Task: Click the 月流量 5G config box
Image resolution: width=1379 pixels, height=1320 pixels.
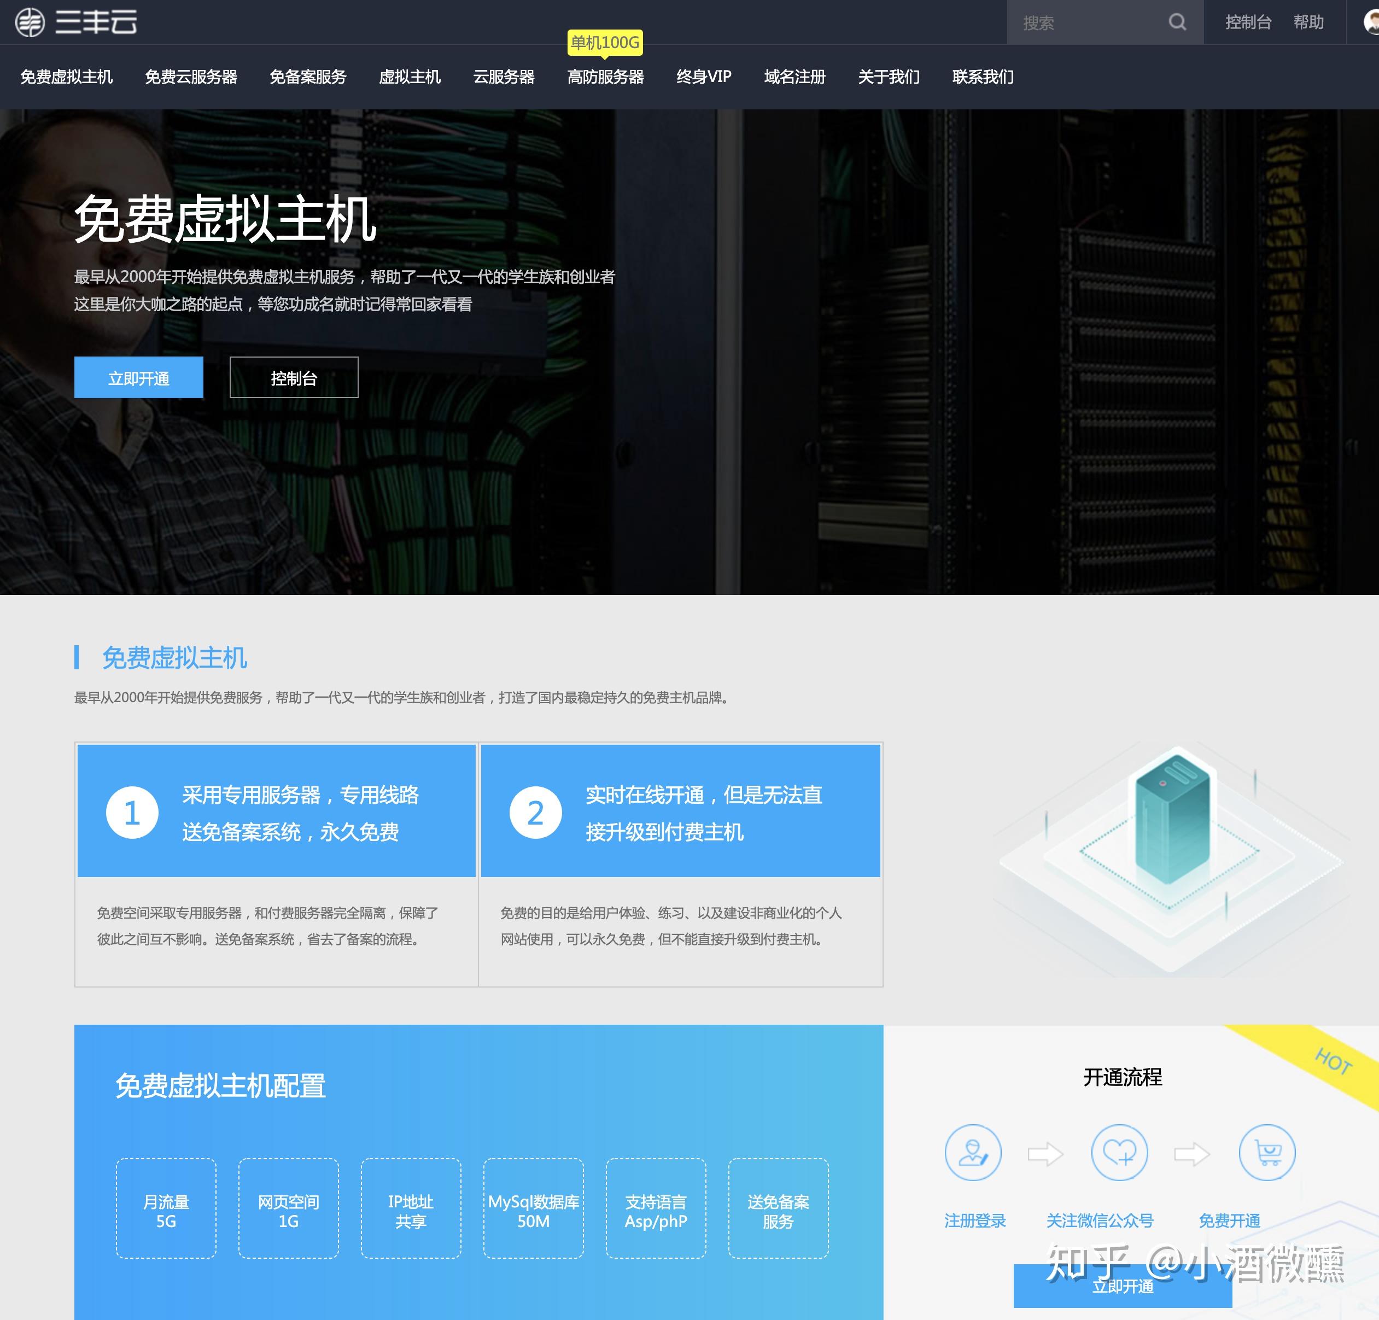Action: 166,1208
